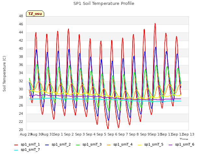Toggle the sp1_smT_3 legend entry
208x156 pixels.
(x=89, y=144)
